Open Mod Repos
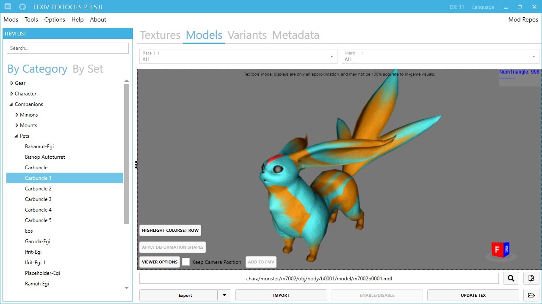The width and height of the screenshot is (542, 304). (523, 19)
